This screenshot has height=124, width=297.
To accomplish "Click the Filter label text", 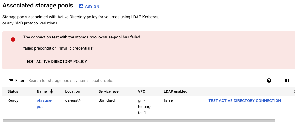I will coord(20,81).
